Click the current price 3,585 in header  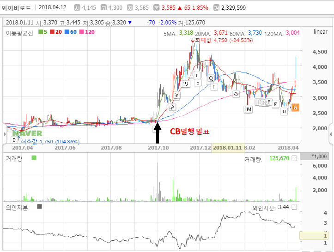point(168,8)
